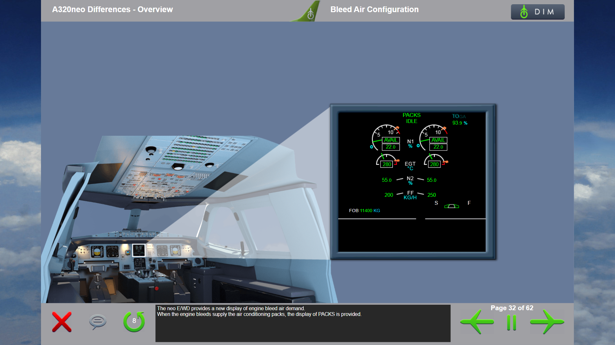Click the right N2 55.0 value
Screen dimensions: 615x345
[x=431, y=180]
